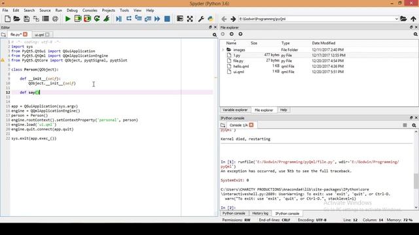The image size is (419, 235).
Task: Run the file with the green play button
Action: pos(68,19)
